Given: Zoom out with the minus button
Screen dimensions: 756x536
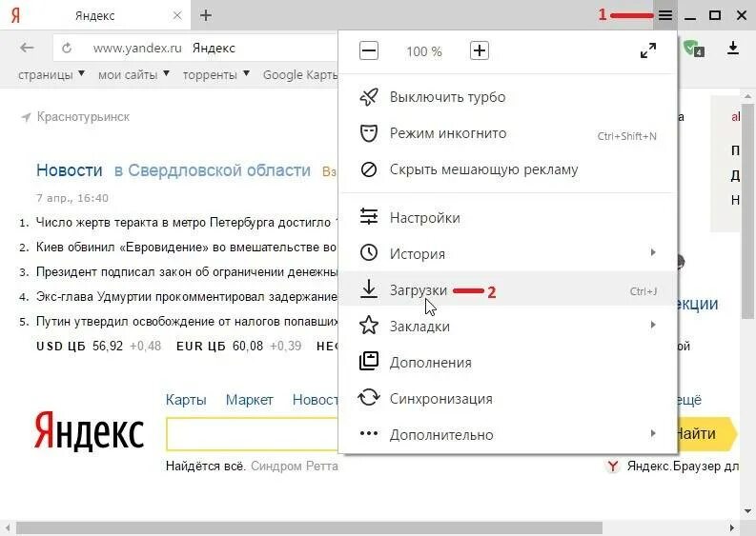Looking at the screenshot, I should (369, 50).
